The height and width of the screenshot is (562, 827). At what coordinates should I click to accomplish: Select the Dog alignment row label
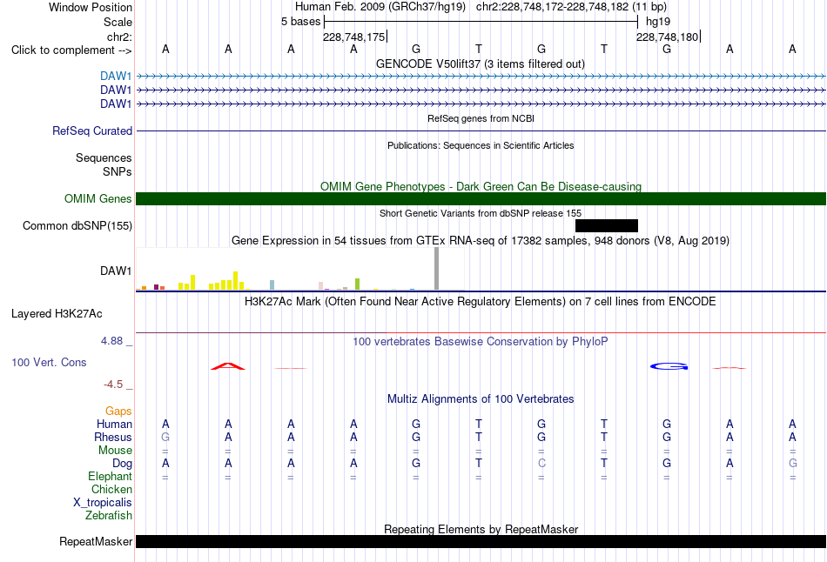122,464
